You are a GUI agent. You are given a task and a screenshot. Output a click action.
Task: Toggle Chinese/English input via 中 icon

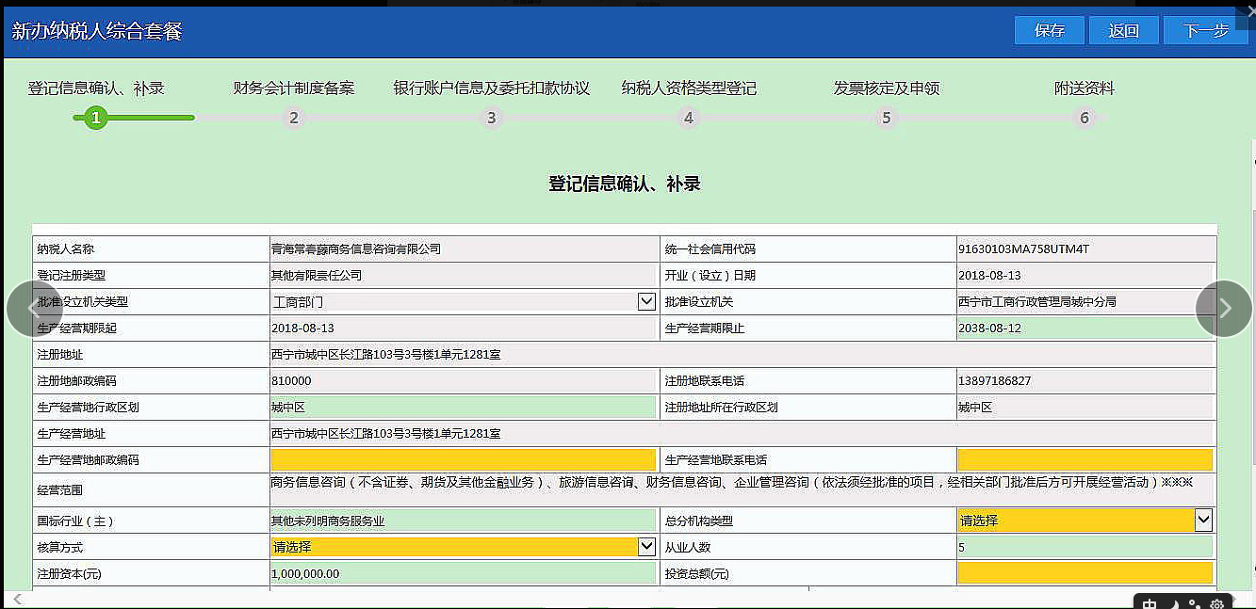coord(1149,603)
